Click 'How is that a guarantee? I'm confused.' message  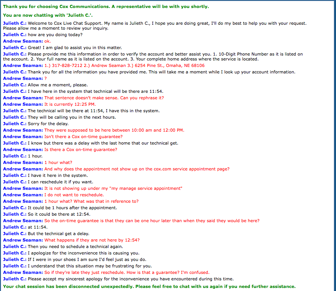[106, 272]
